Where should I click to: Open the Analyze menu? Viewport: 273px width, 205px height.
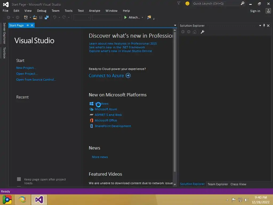95,11
